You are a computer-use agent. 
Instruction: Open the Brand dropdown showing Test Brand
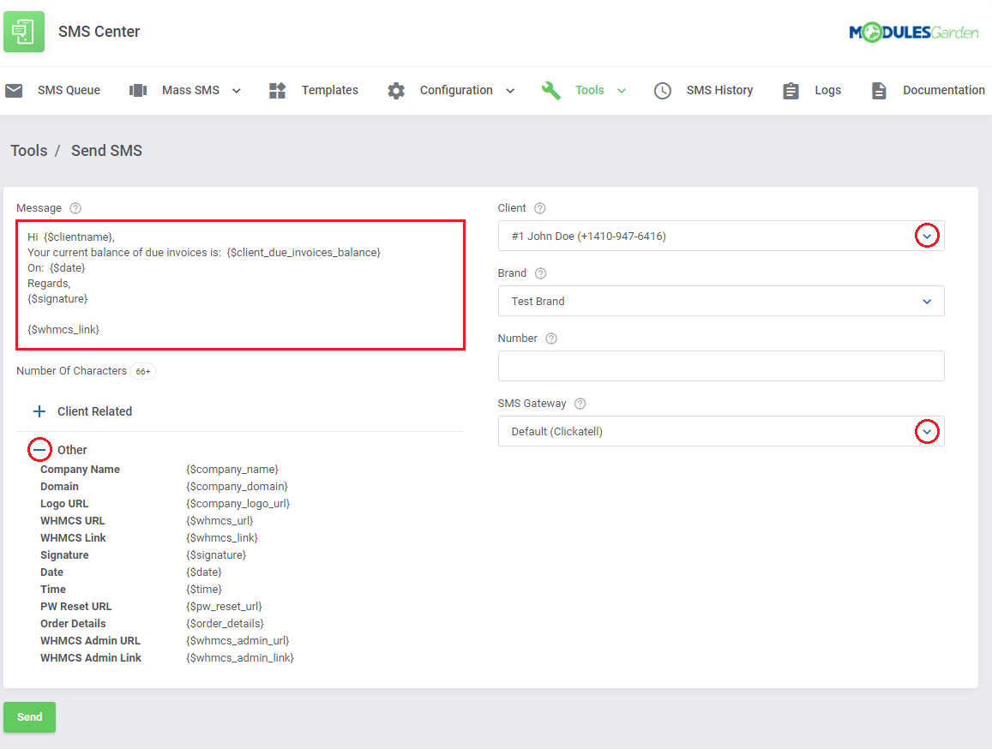tap(721, 301)
